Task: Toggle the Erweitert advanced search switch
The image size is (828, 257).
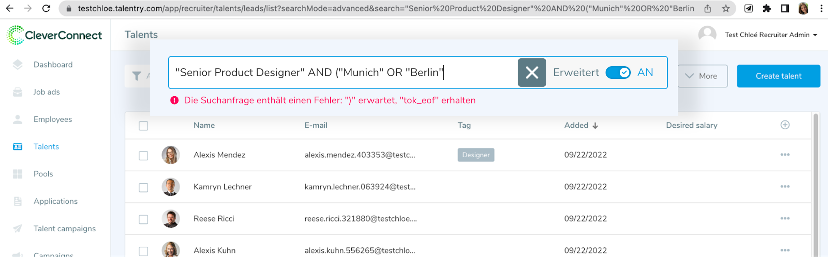Action: point(618,72)
